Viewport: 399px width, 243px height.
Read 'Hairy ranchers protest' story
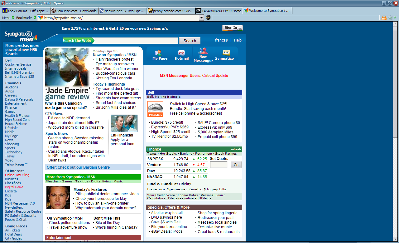tap(115, 59)
